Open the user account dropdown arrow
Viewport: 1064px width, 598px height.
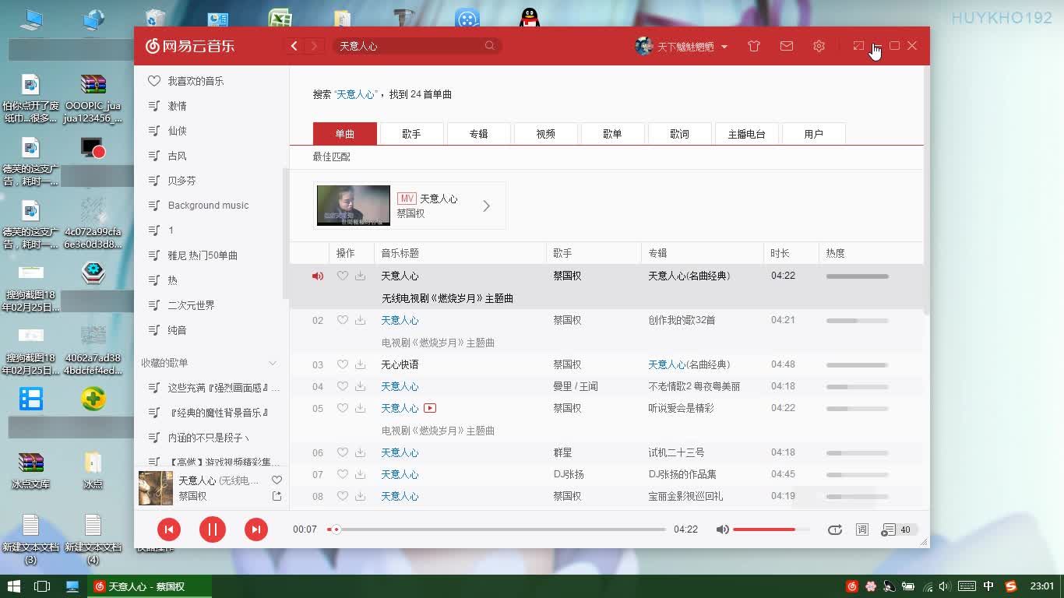point(724,47)
